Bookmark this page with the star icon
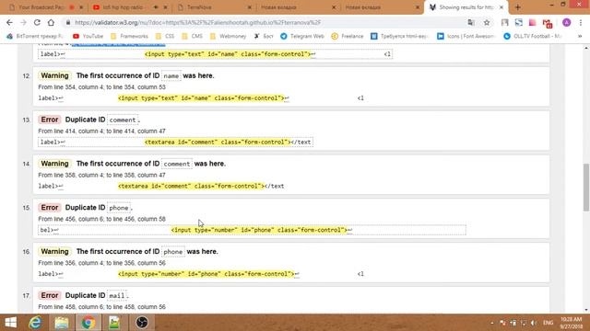The image size is (590, 331). click(x=487, y=22)
